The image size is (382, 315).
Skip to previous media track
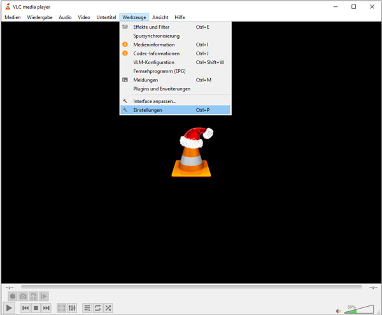click(25, 308)
